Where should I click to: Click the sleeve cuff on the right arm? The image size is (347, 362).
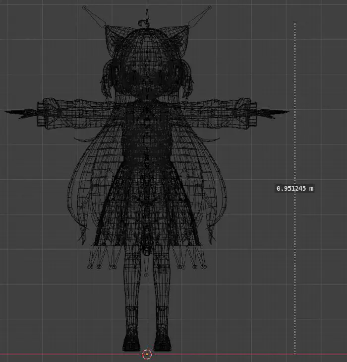pos(243,109)
